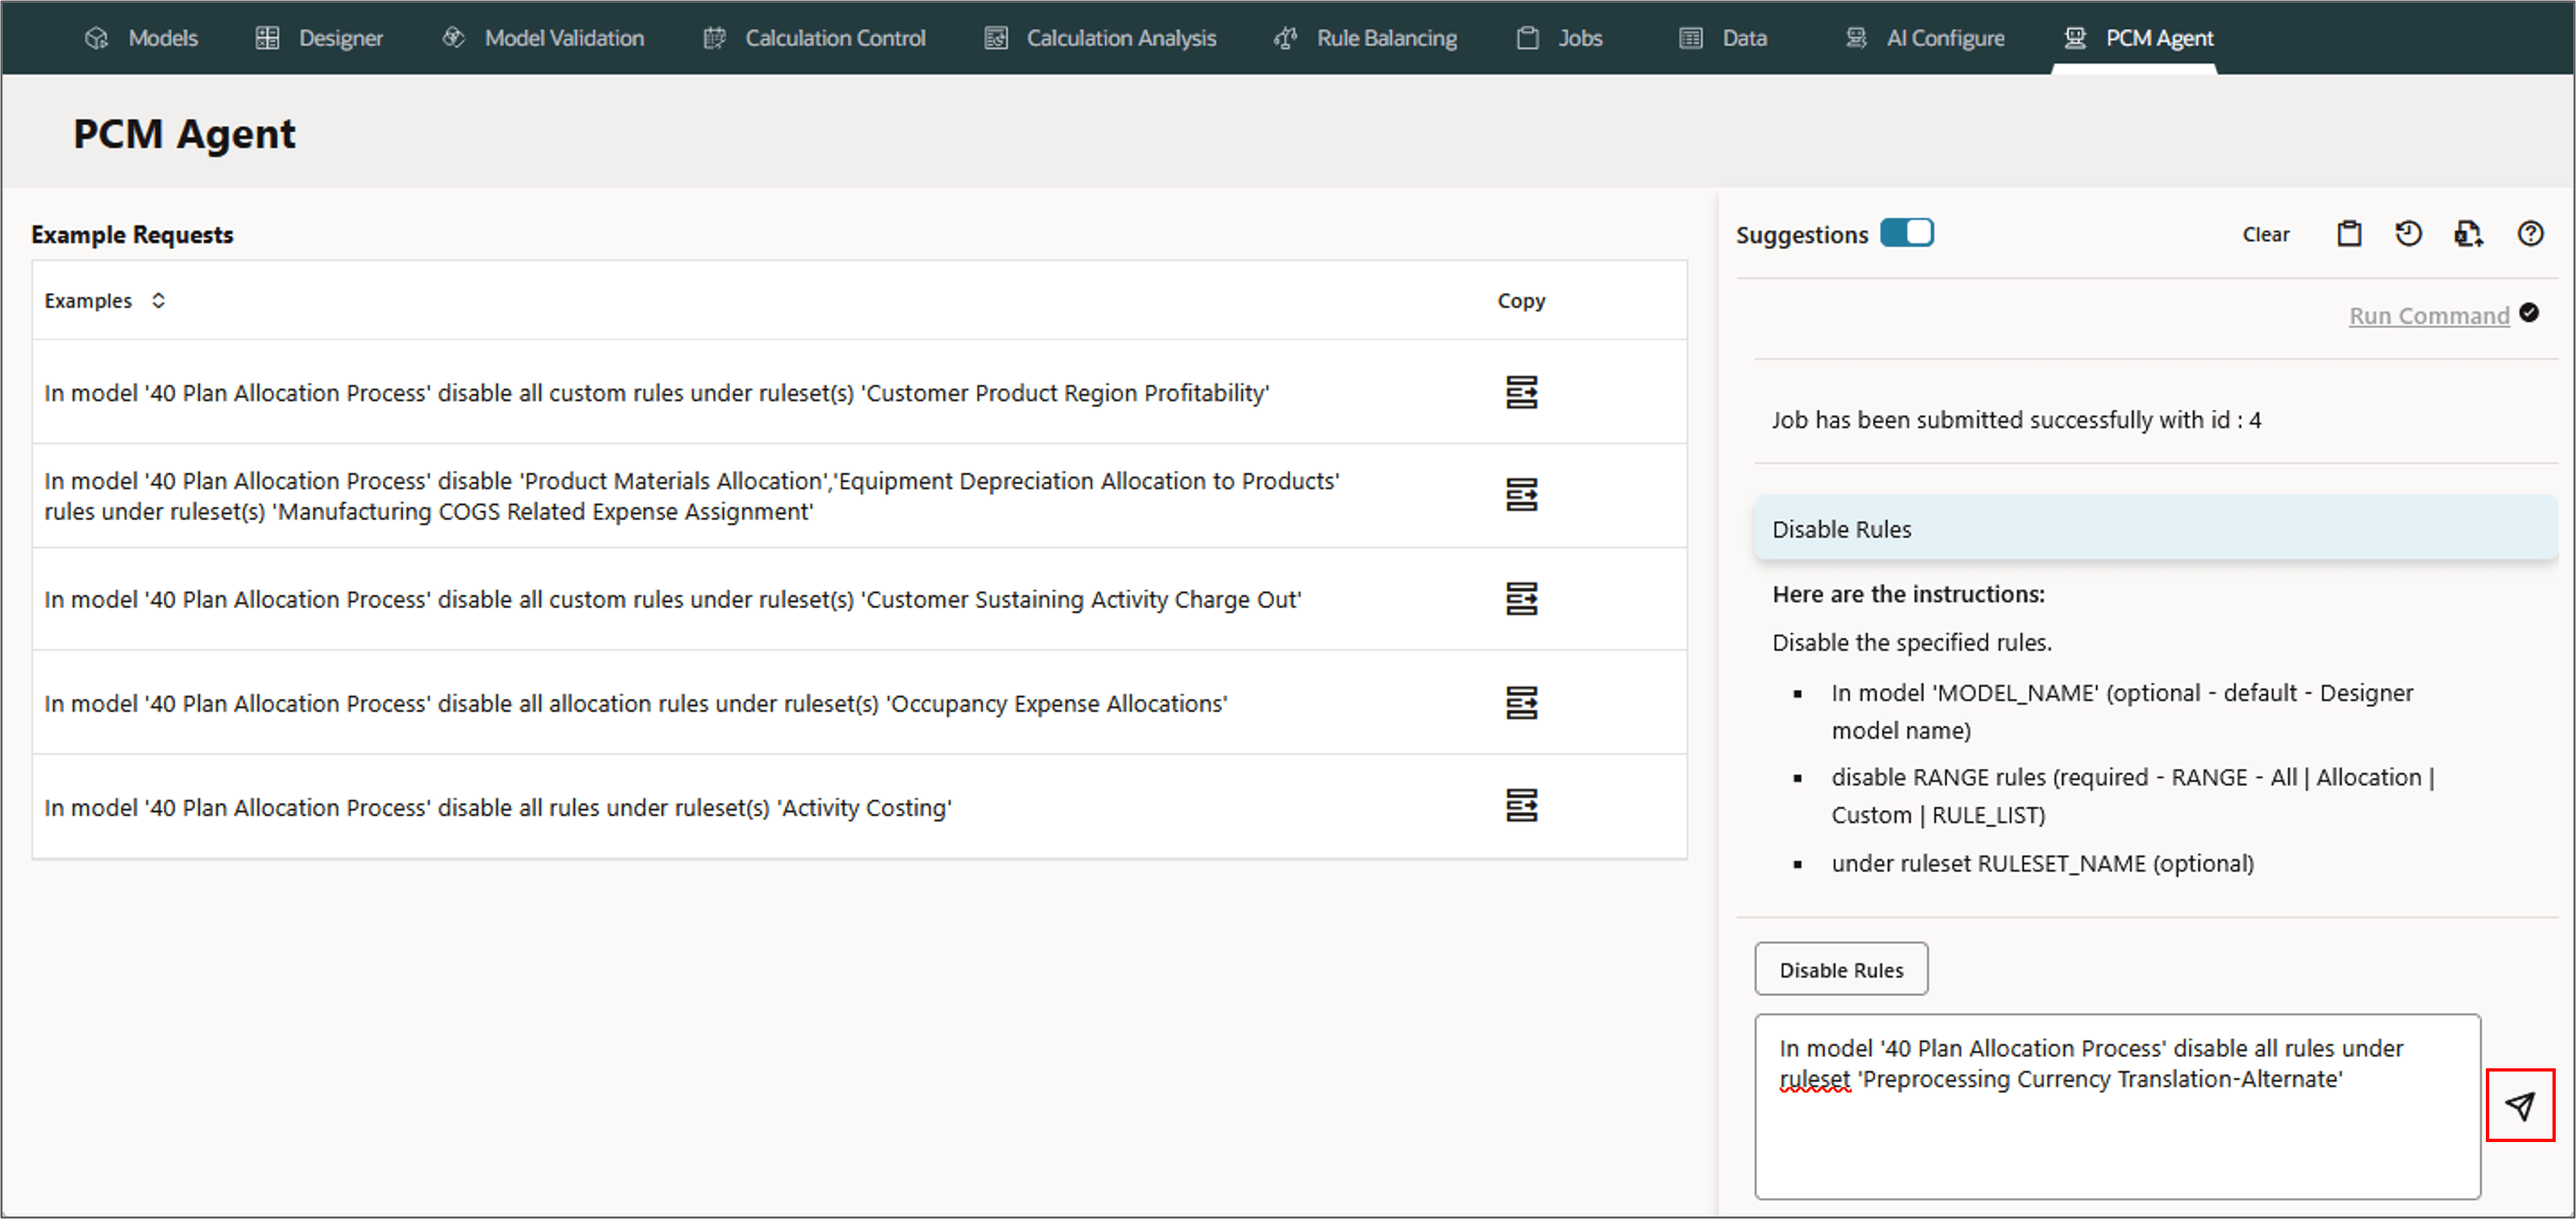Sort the Examples column
This screenshot has height=1219, width=2576.
click(158, 301)
